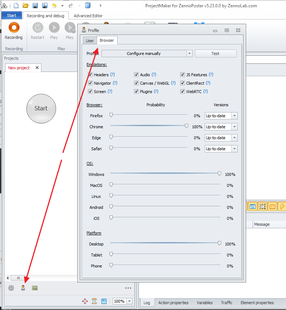
Task: Click the red crosshair target icon
Action: (85, 301)
